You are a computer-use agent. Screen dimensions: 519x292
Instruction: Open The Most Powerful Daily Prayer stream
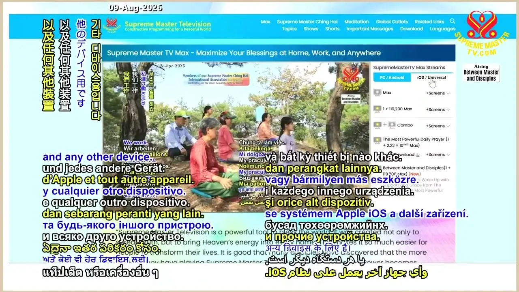pyautogui.click(x=416, y=142)
